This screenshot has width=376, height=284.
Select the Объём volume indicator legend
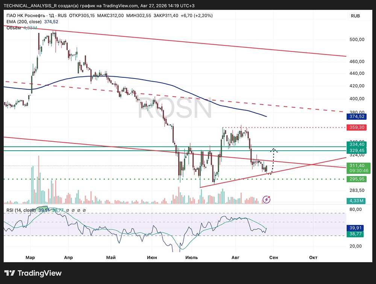coord(14,28)
